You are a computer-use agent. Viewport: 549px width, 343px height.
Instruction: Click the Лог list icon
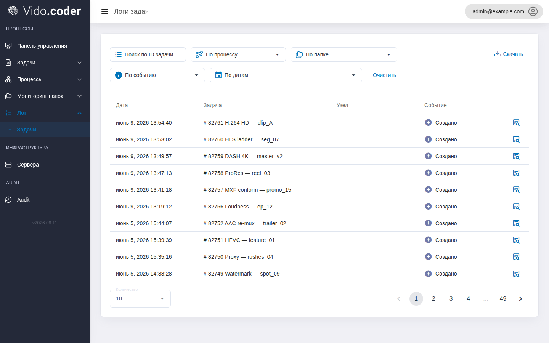pyautogui.click(x=8, y=113)
